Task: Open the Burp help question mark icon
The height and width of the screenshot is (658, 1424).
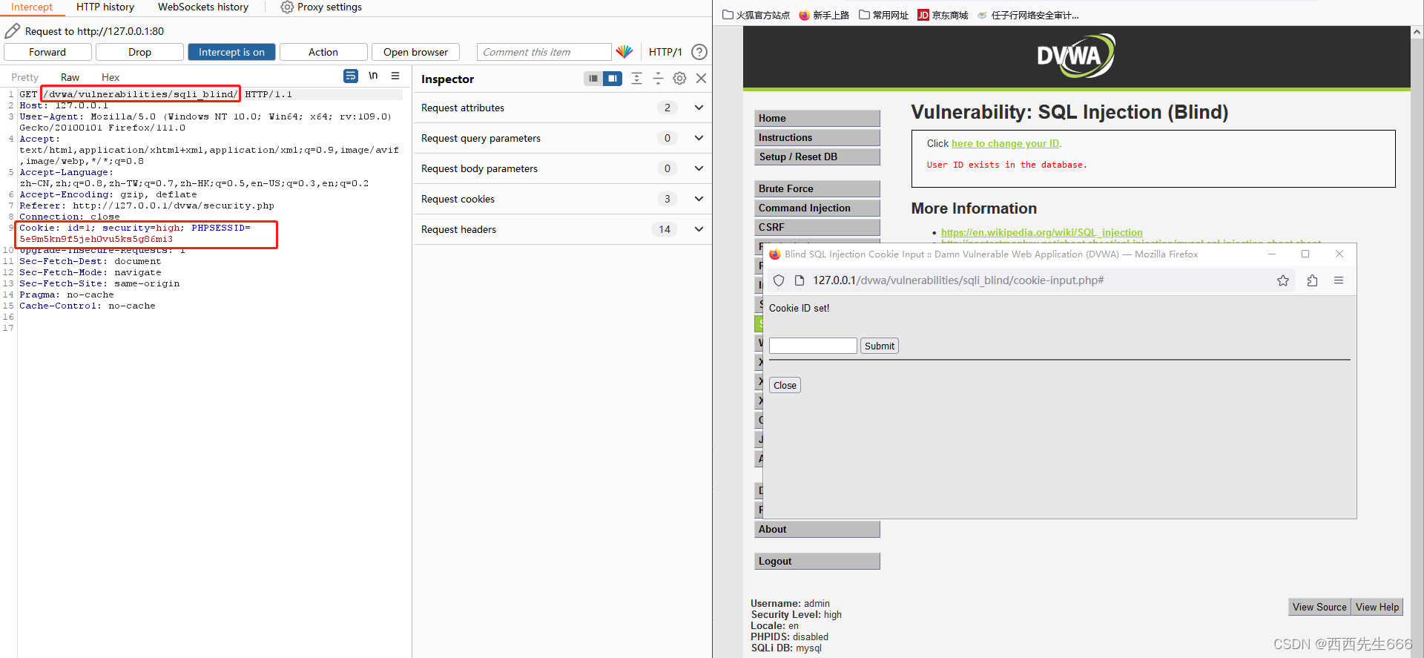Action: (x=699, y=52)
